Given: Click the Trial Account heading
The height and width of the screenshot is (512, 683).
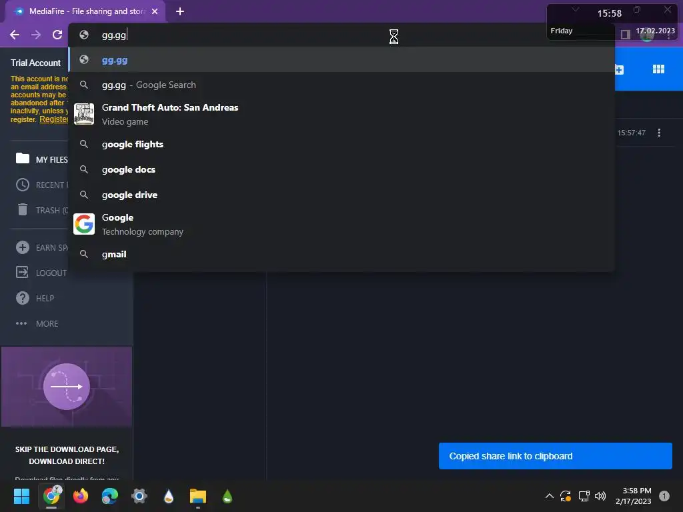Looking at the screenshot, I should coord(36,63).
